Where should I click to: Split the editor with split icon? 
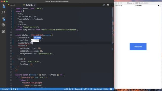pyautogui.click(x=108, y=5)
